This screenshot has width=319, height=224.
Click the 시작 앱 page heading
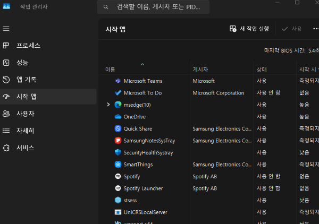click(x=115, y=29)
